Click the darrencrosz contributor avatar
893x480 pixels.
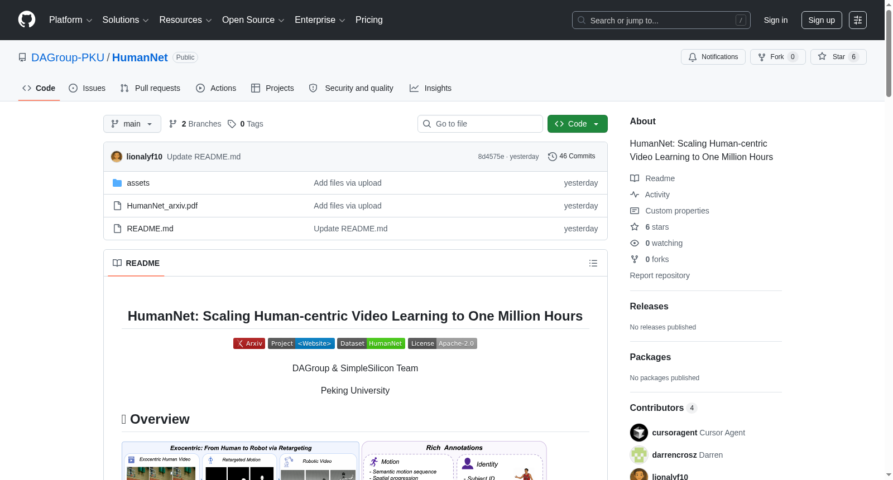(639, 455)
